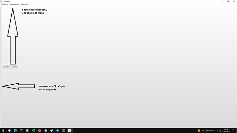Open Firefox from the taskbar
The height and width of the screenshot is (133, 237).
(39, 131)
